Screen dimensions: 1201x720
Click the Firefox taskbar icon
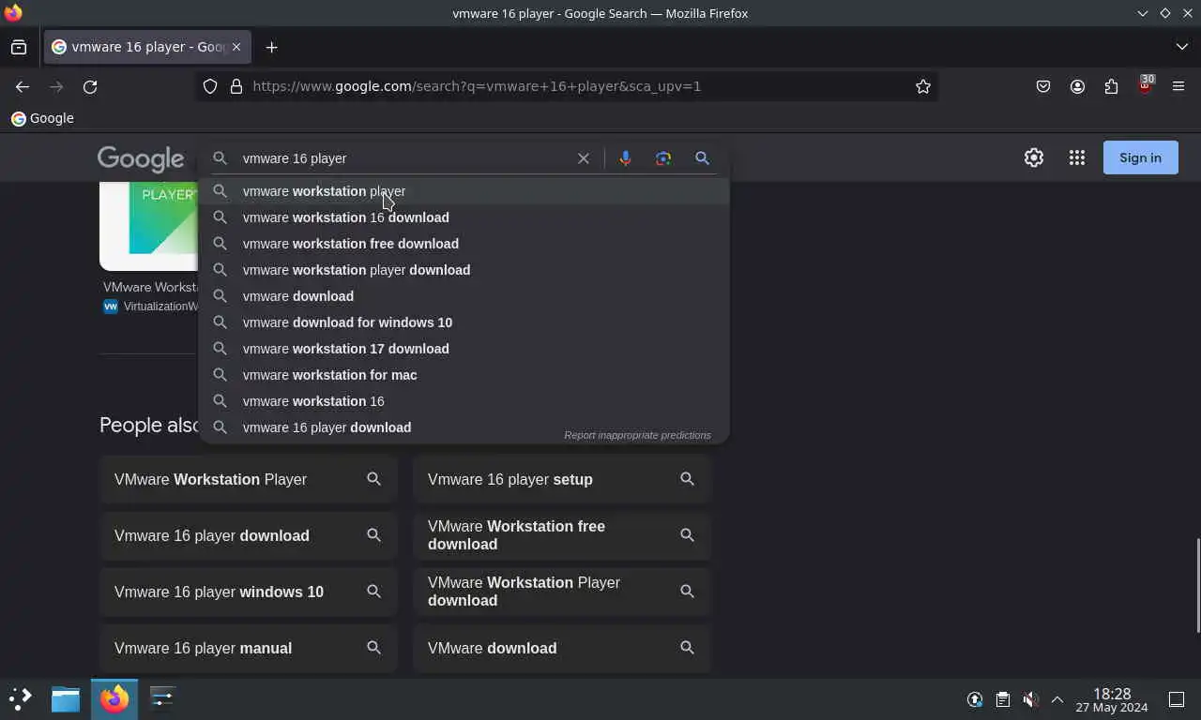tap(114, 698)
